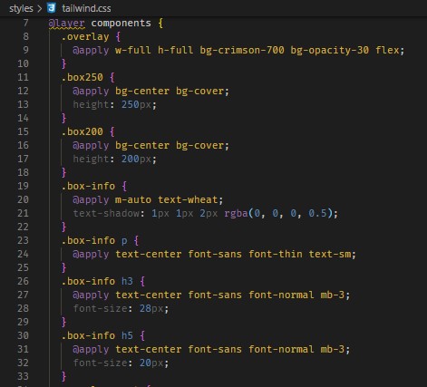The image size is (427, 387).
Task: Click the font-thin class name
Action: coord(276,254)
